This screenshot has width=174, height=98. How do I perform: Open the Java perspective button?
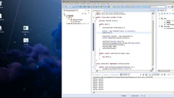pyautogui.click(x=172, y=7)
